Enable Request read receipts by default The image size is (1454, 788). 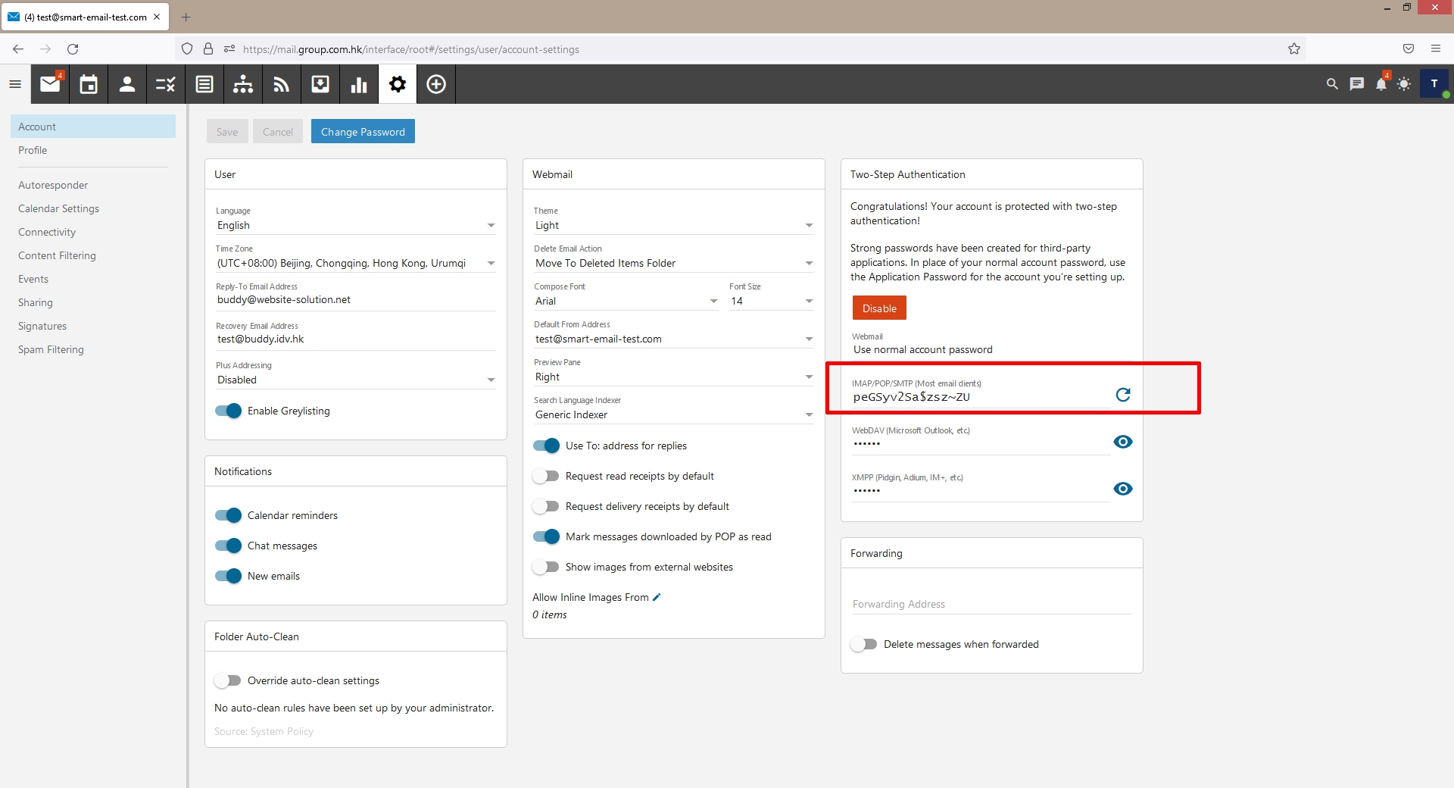point(546,476)
